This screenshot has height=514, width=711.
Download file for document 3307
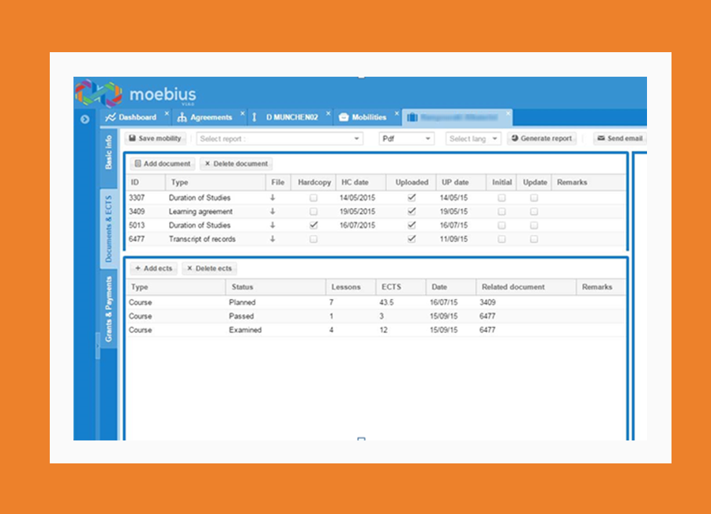point(273,198)
